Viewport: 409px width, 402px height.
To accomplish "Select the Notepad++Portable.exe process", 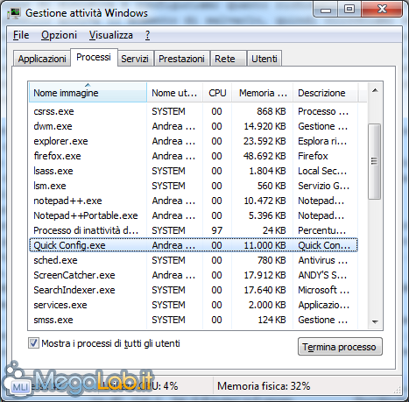I will pos(194,215).
